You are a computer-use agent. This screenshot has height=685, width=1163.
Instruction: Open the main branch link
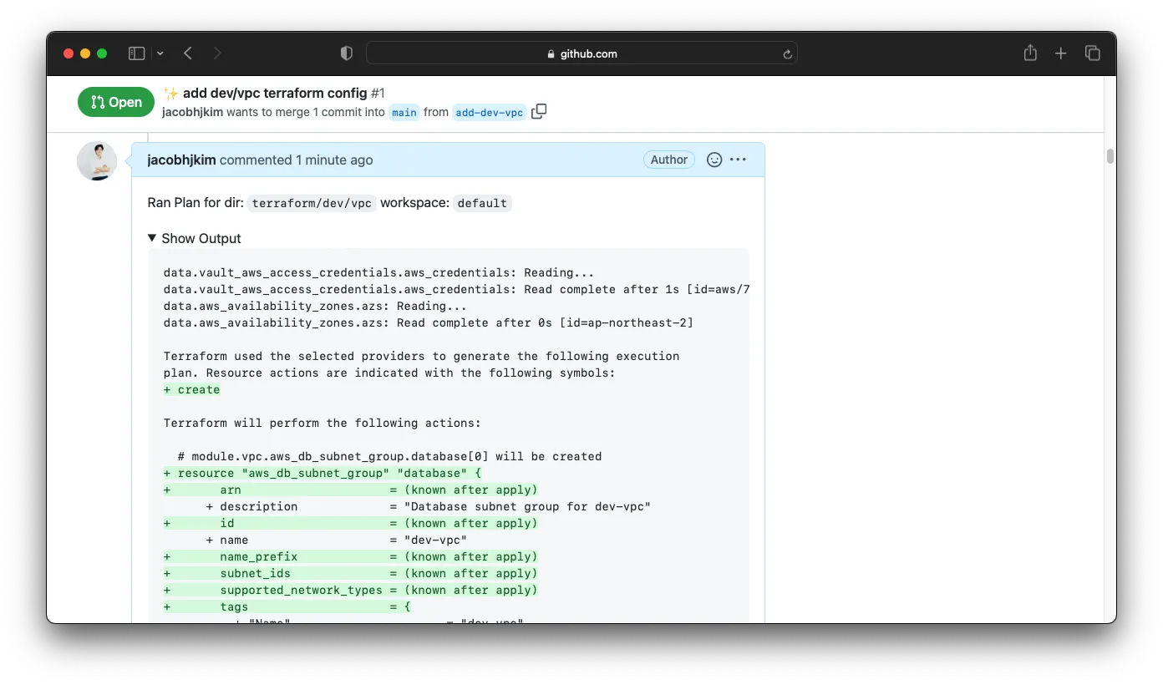pyautogui.click(x=404, y=112)
